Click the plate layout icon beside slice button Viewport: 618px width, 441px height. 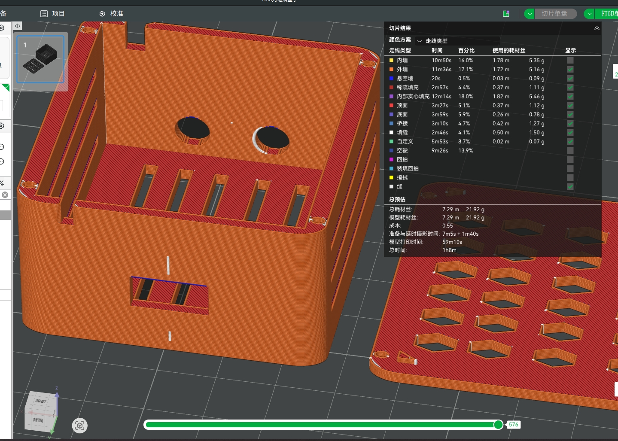coord(506,14)
